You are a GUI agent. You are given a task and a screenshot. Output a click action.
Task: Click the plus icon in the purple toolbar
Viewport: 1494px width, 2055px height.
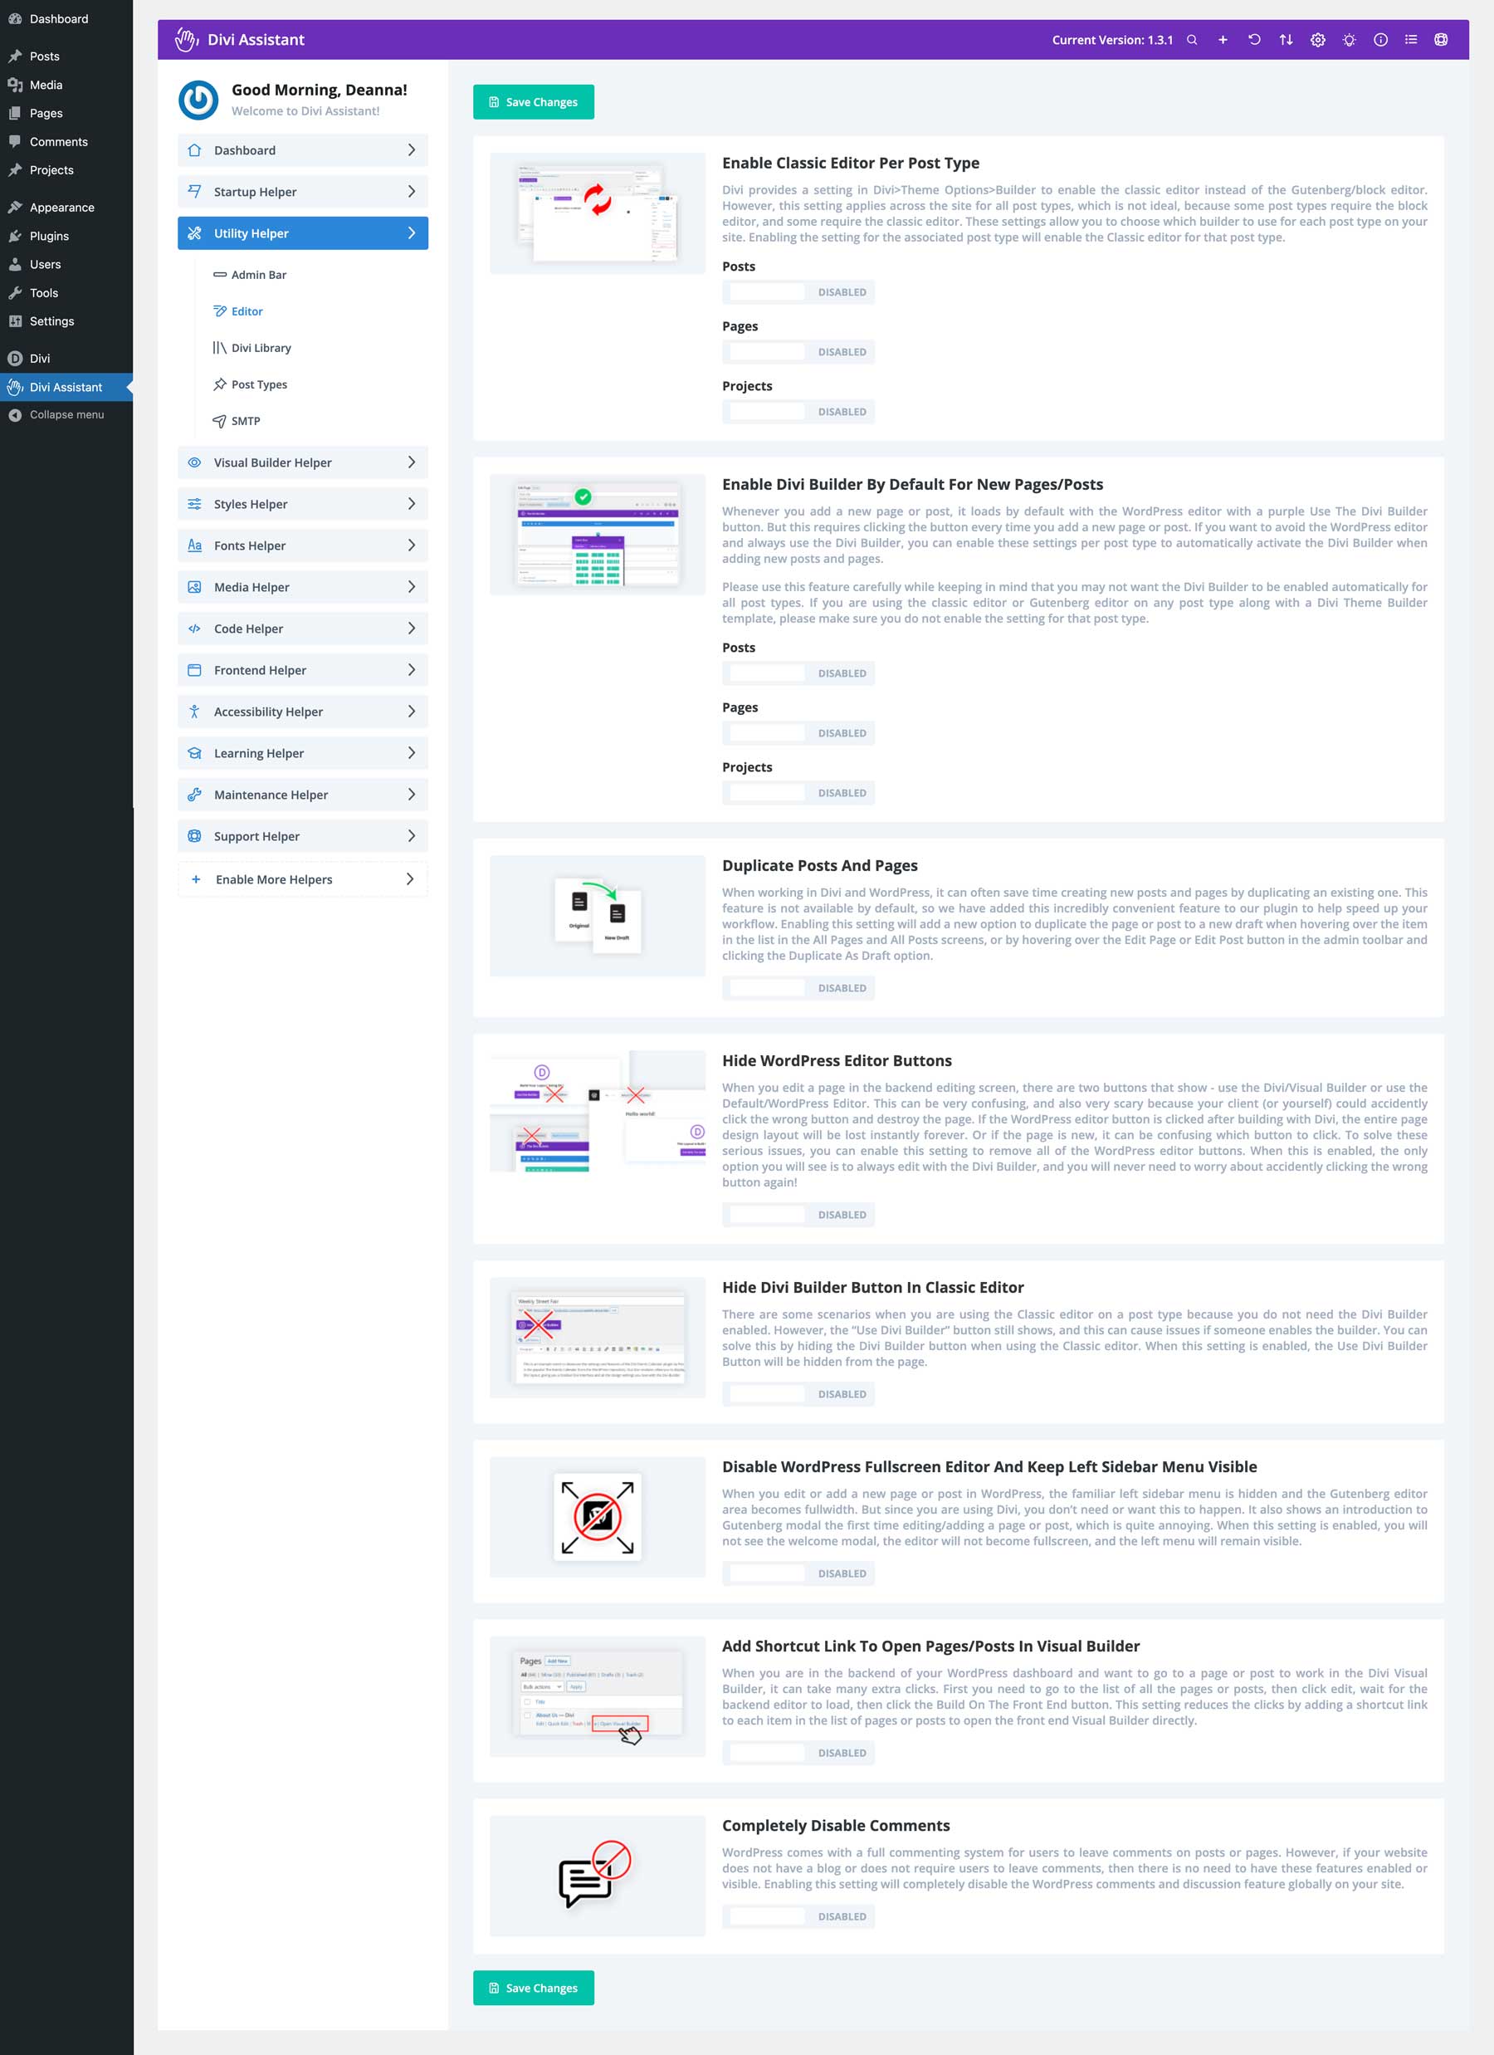click(1223, 40)
